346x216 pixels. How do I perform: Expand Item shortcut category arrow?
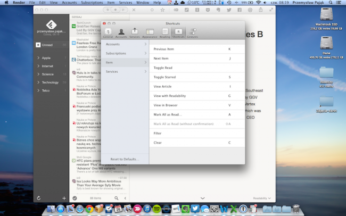[145, 62]
